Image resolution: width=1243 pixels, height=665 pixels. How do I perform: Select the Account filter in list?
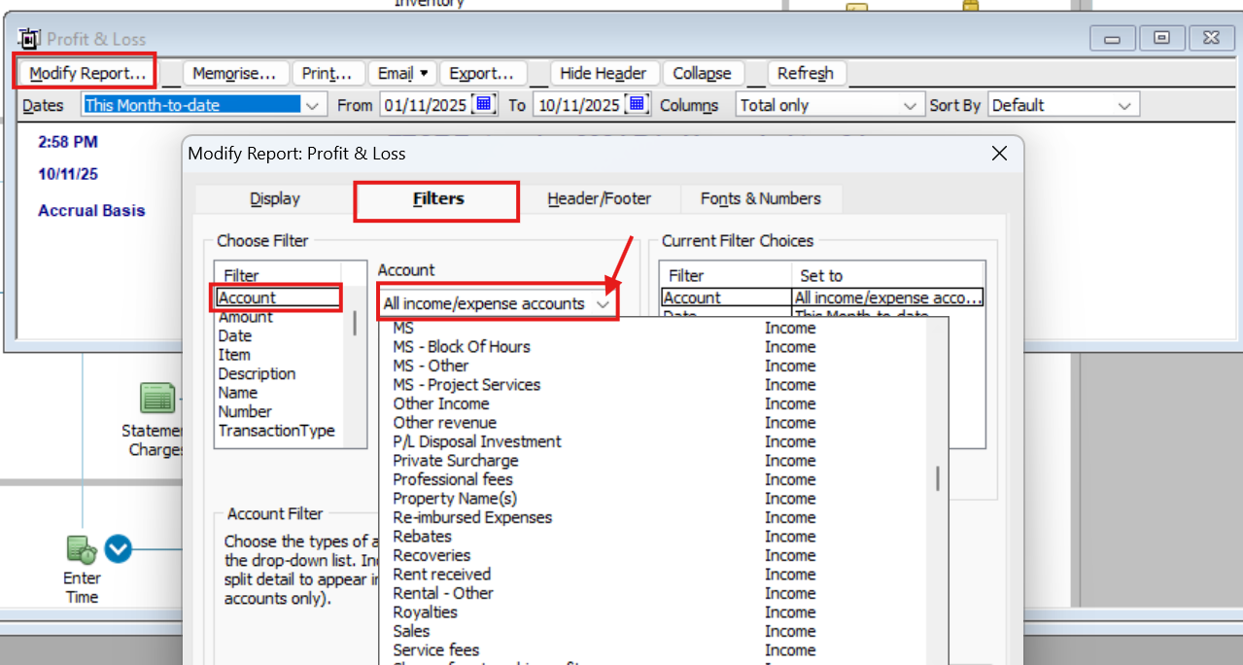(278, 297)
